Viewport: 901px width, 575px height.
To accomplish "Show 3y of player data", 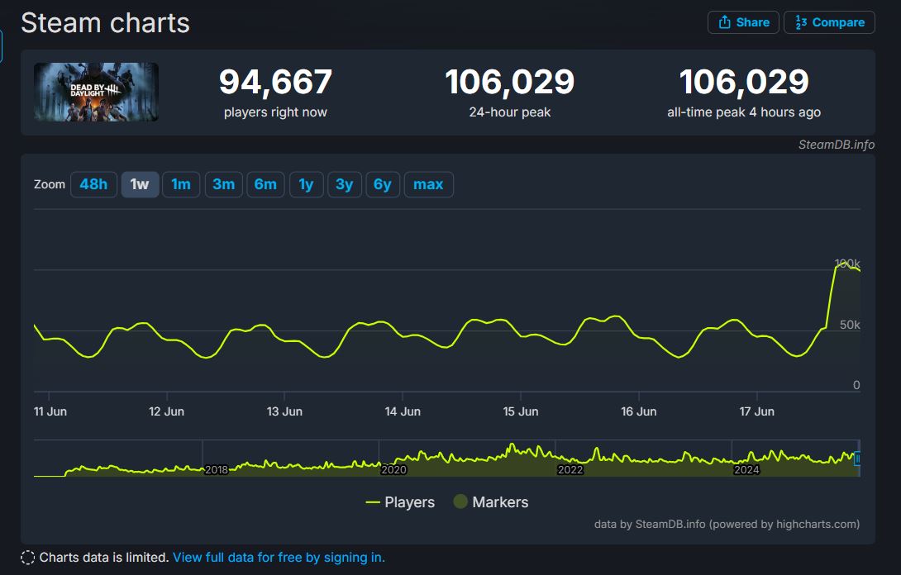I will pos(345,184).
